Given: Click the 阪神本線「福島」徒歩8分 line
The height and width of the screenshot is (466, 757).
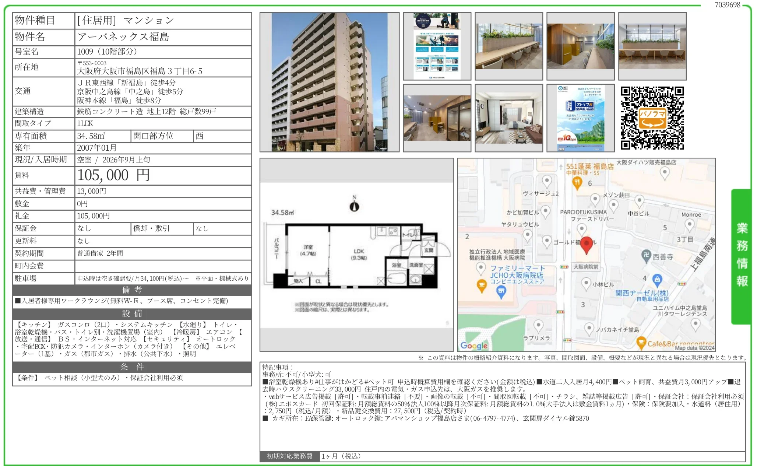Looking at the screenshot, I should (x=119, y=100).
